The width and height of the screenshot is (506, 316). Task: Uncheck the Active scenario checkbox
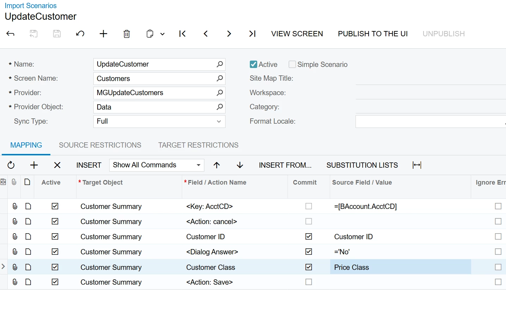click(x=253, y=64)
